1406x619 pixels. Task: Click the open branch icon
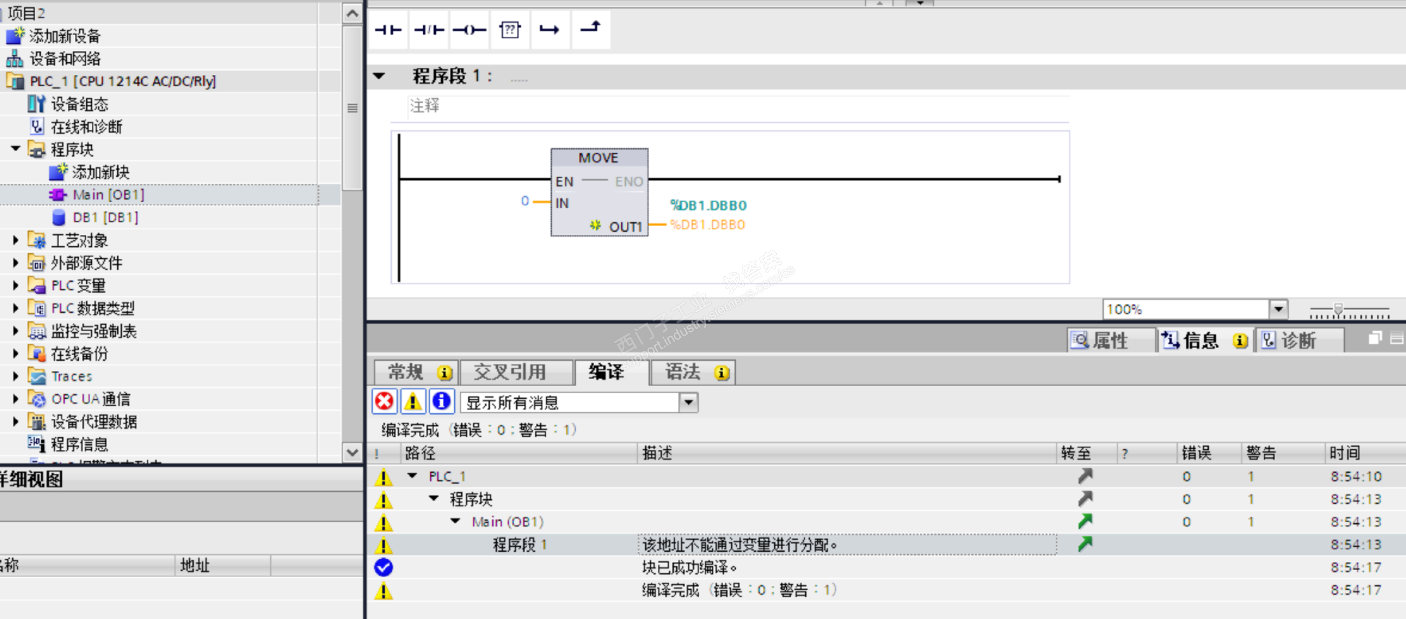click(550, 30)
